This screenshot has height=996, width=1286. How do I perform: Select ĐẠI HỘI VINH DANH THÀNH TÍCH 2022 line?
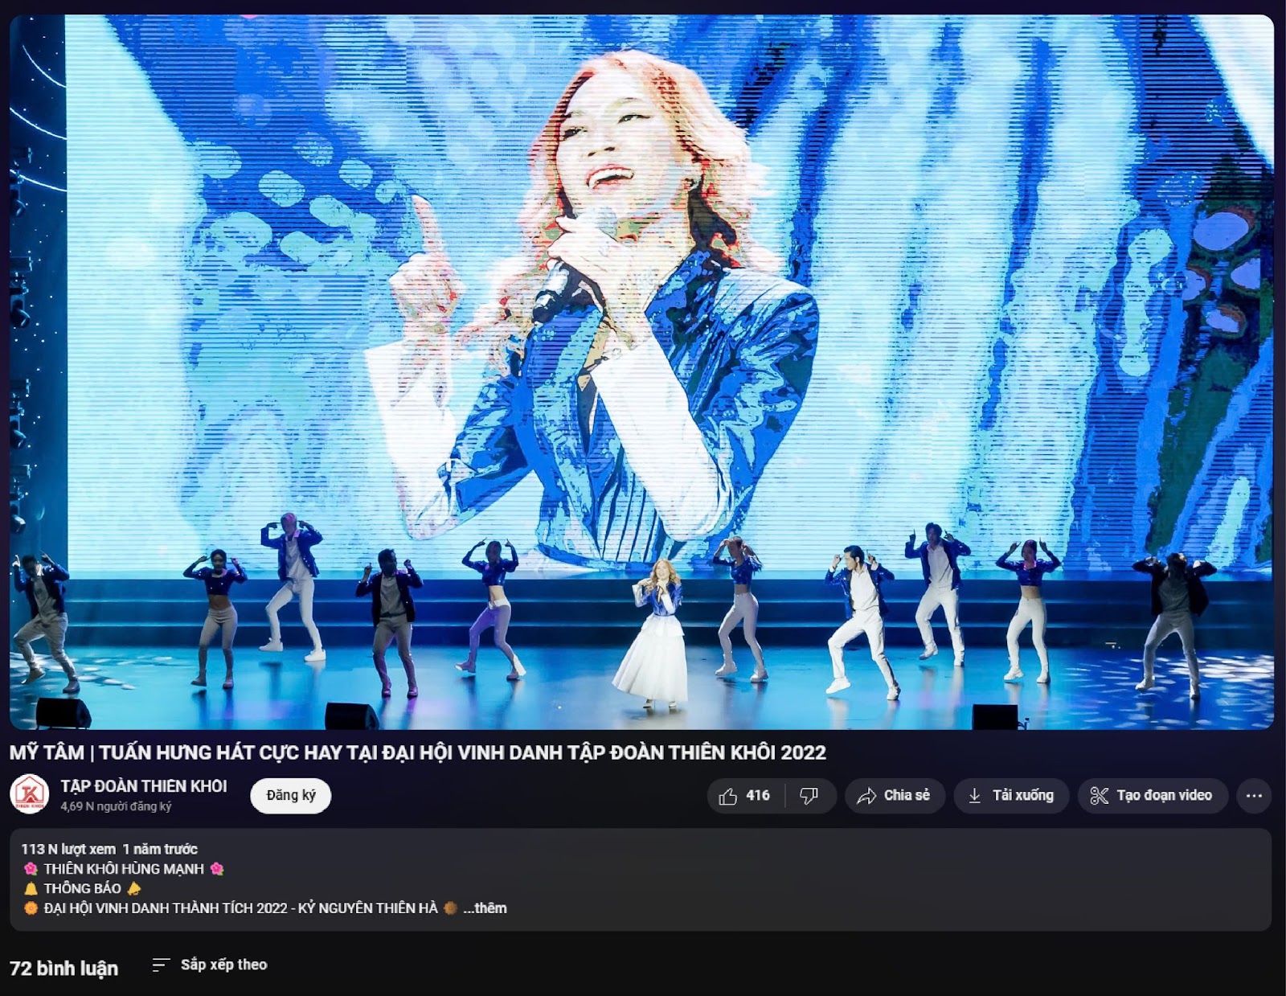(x=240, y=908)
